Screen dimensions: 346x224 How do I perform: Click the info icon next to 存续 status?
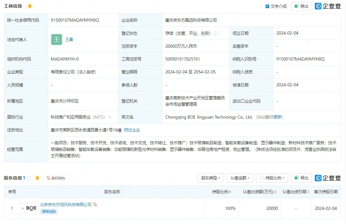point(216,33)
